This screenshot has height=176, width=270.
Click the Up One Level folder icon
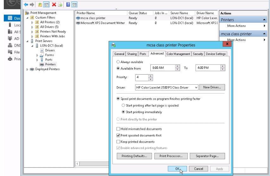[x=40, y=5]
